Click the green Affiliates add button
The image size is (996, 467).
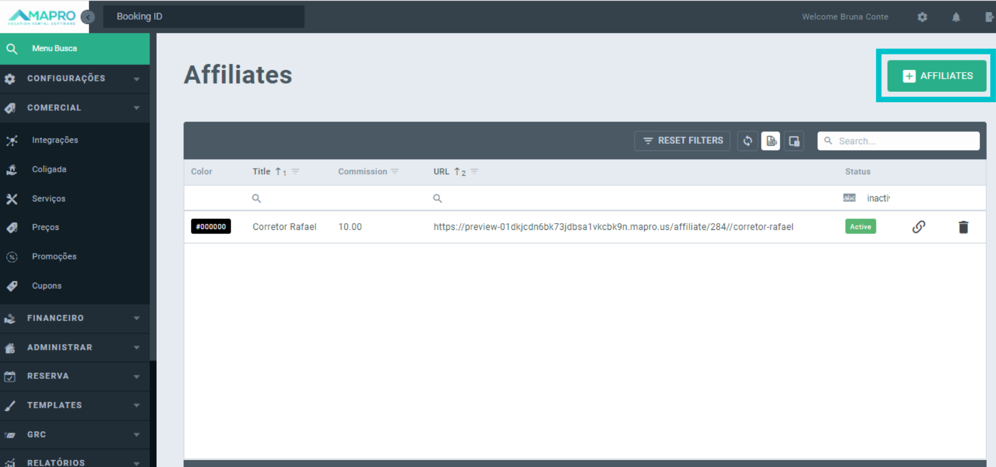[x=936, y=76]
